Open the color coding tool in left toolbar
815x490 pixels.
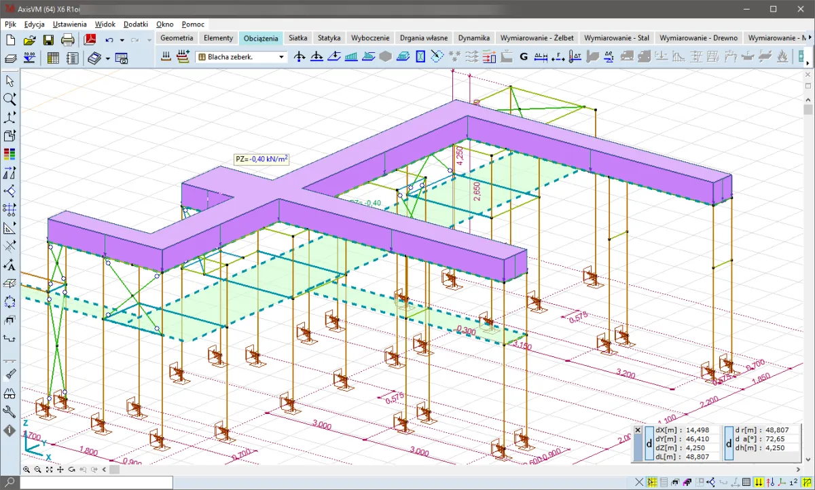(10, 154)
